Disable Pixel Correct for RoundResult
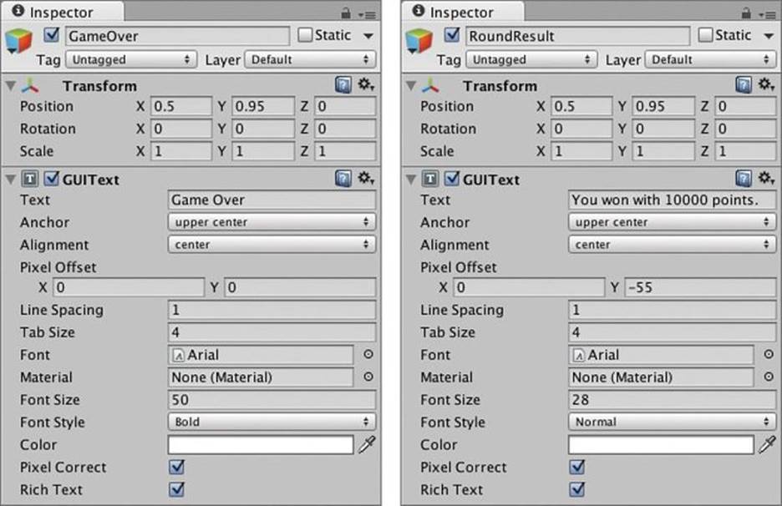 [577, 467]
